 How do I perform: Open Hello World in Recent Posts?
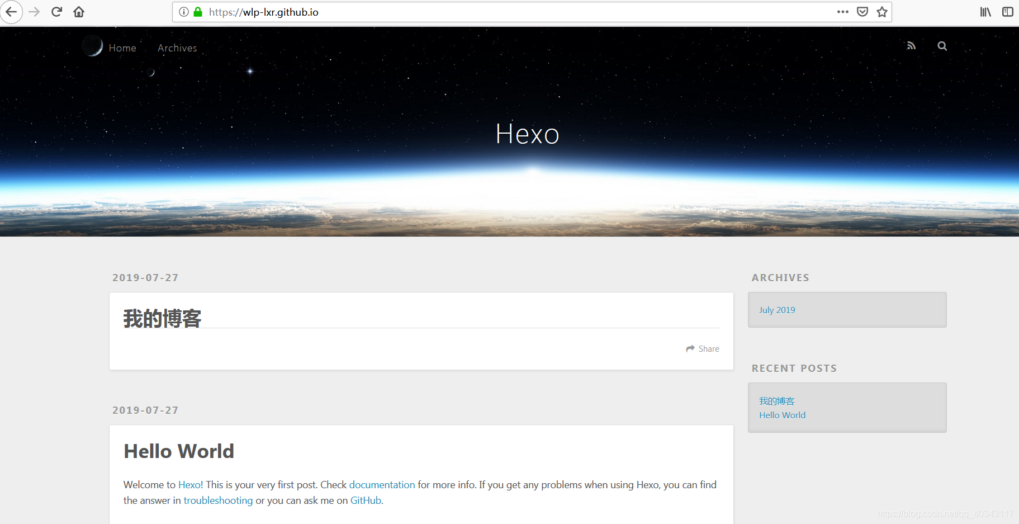click(782, 415)
